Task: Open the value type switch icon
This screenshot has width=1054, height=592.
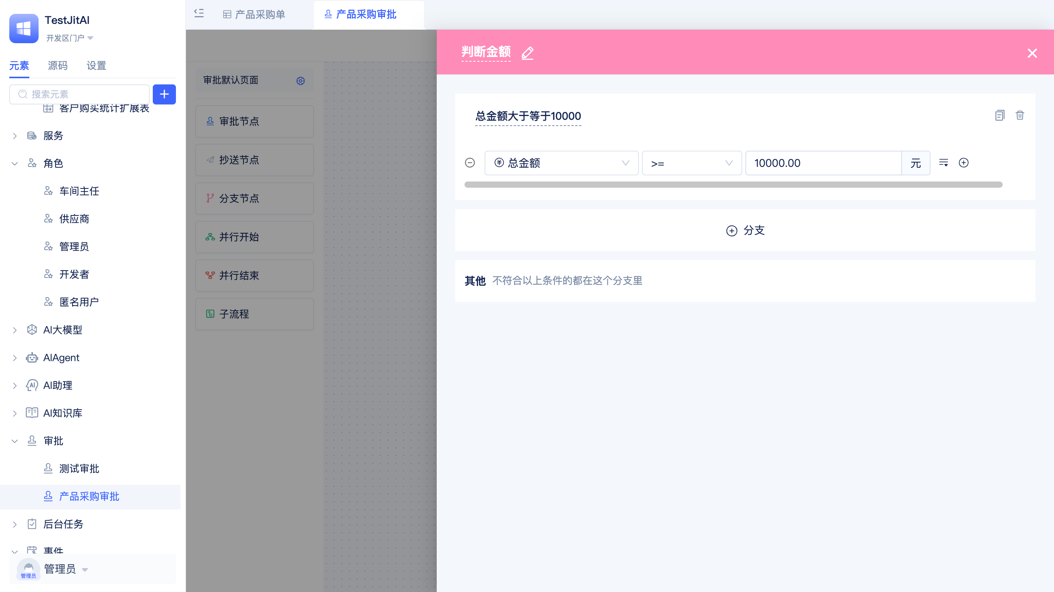Action: [944, 163]
